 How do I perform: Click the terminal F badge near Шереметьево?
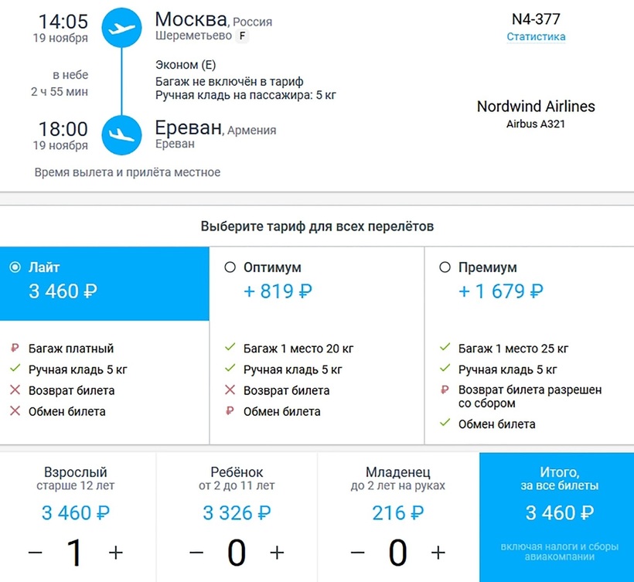pos(244,36)
